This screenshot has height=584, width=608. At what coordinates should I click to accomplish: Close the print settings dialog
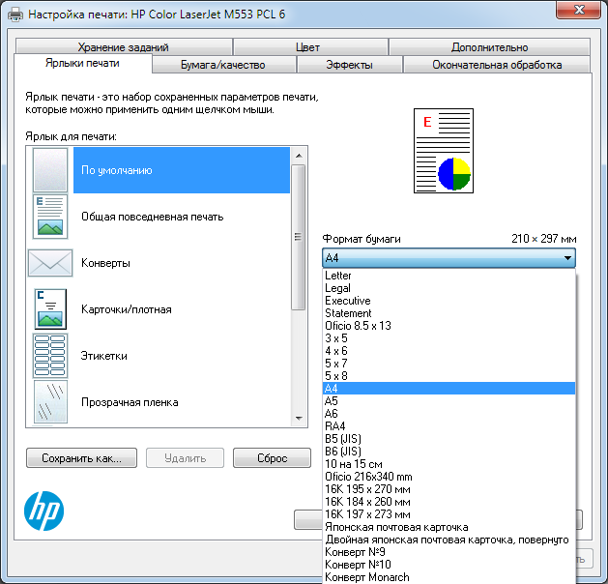579,10
